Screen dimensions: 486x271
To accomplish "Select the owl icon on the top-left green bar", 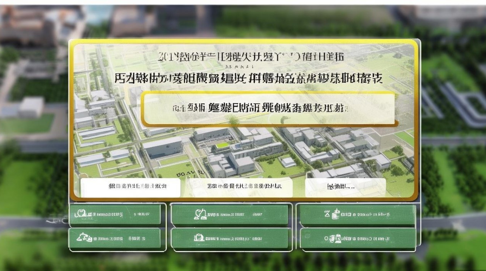I will (x=81, y=213).
